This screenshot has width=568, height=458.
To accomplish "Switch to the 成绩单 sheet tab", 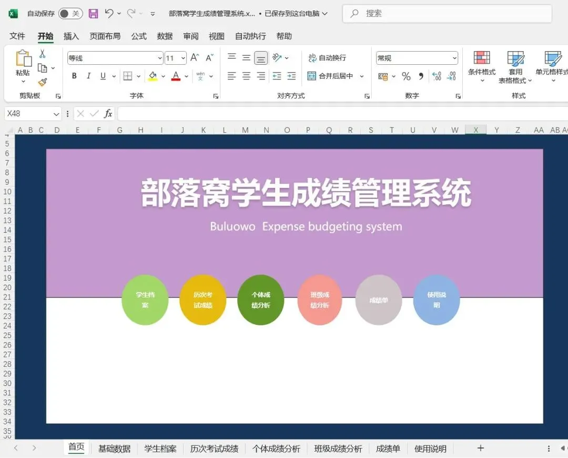I will click(388, 449).
